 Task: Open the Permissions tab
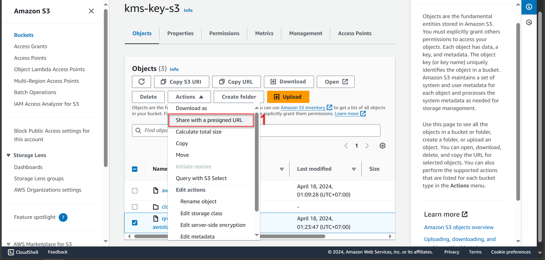(224, 33)
